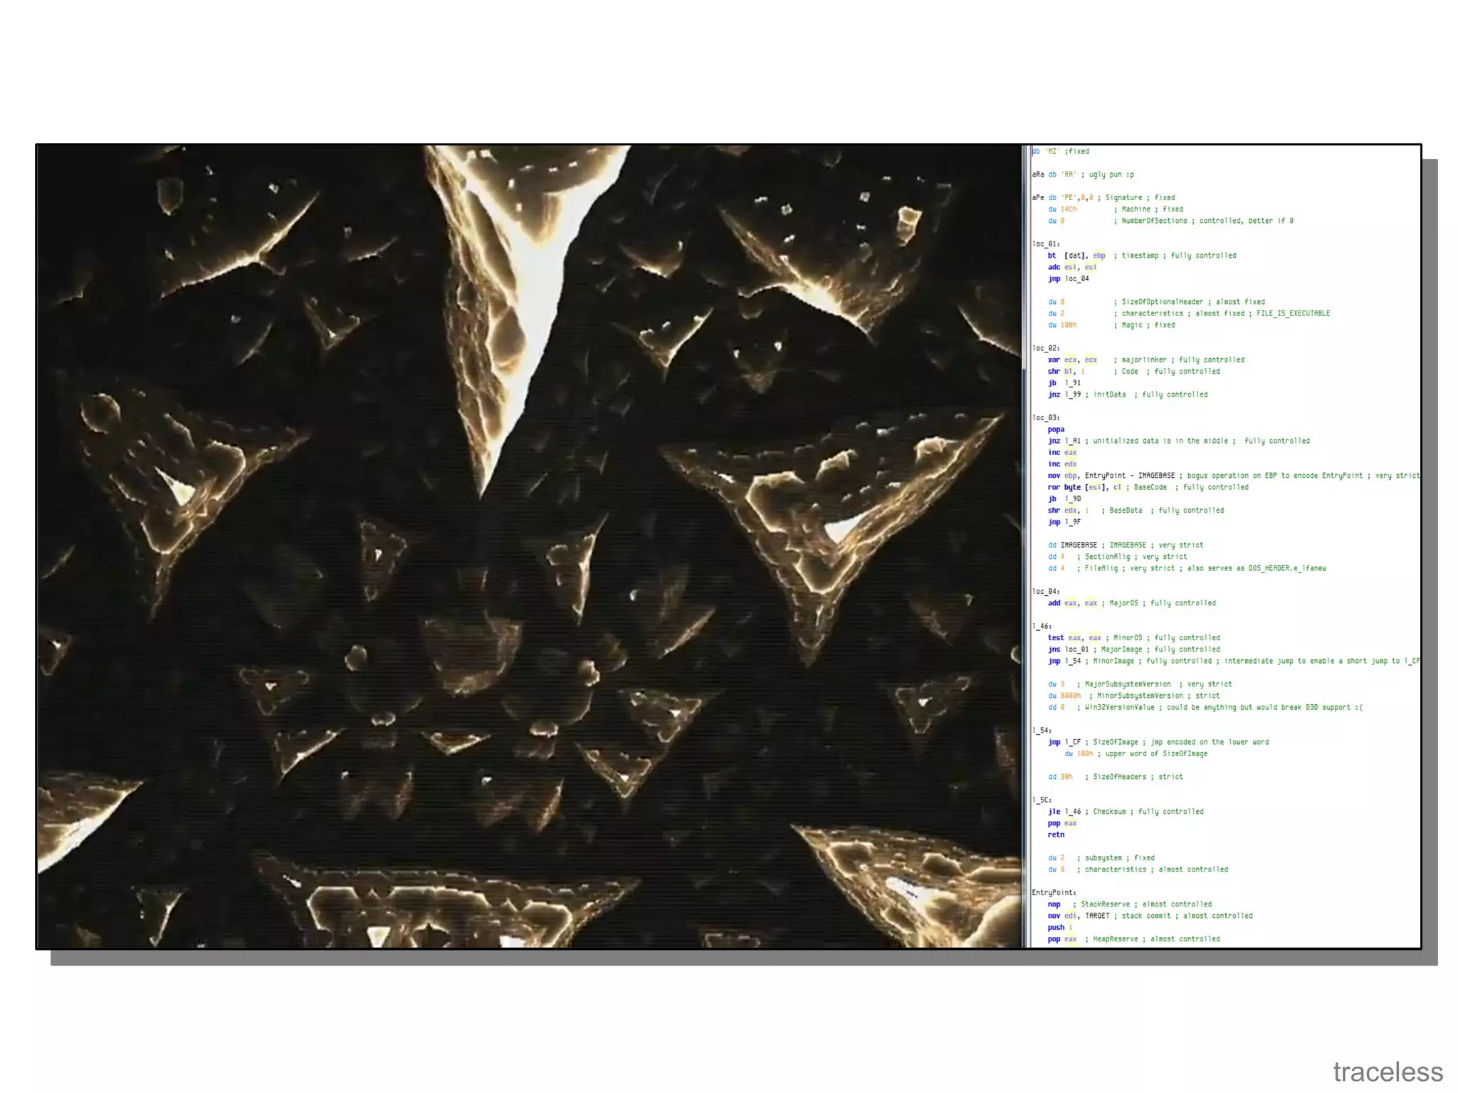Click the l_5C label line
1458x1093 pixels.
(x=1042, y=800)
